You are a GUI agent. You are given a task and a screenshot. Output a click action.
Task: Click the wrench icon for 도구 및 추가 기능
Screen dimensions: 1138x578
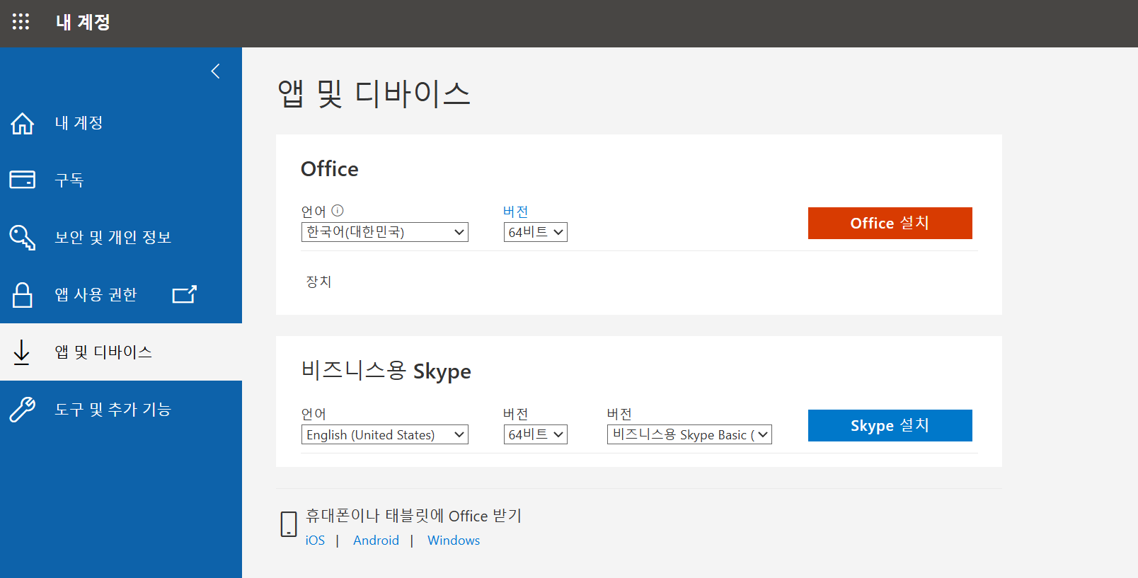(23, 409)
